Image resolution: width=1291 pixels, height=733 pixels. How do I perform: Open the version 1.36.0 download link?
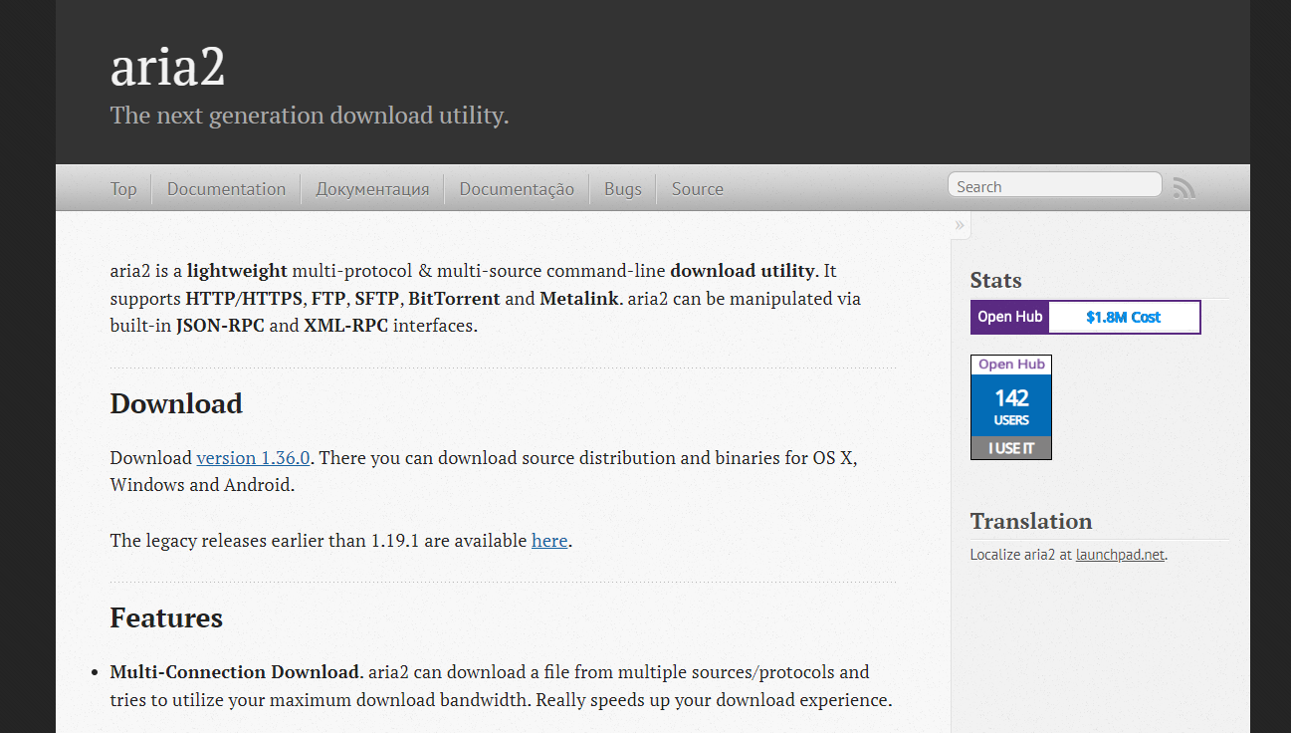coord(254,458)
